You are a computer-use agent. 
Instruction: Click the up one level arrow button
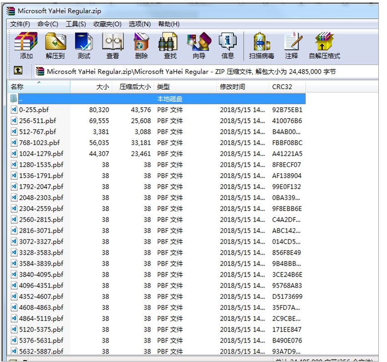(18, 70)
